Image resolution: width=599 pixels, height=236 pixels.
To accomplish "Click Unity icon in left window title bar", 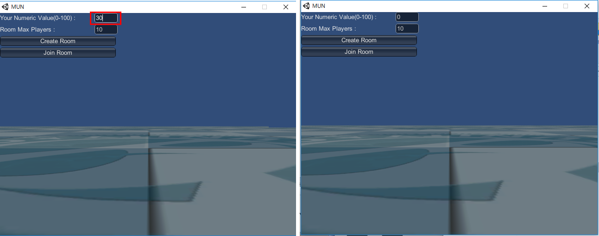I will [5, 6].
